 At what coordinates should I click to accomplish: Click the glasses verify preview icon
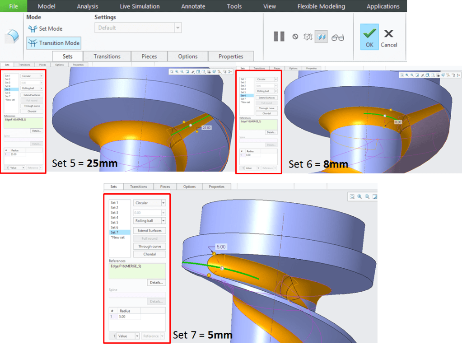click(x=337, y=37)
